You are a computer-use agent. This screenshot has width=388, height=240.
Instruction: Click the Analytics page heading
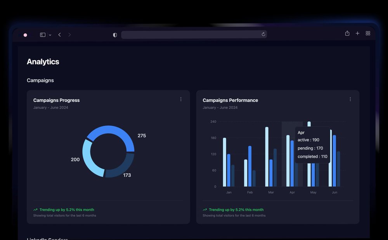43,62
